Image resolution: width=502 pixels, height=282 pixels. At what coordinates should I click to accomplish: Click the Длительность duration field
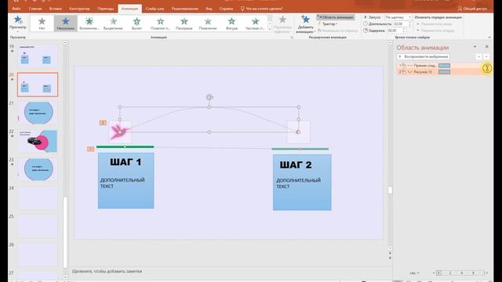click(x=400, y=24)
